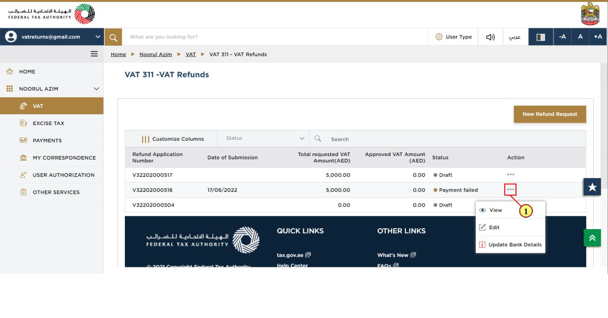Open PAYMENTS in the sidebar
This screenshot has height=318, width=608.
tap(52, 140)
